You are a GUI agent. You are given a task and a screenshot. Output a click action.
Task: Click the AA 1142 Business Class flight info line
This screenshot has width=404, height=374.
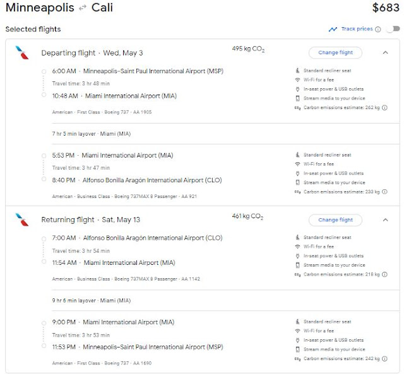click(126, 279)
